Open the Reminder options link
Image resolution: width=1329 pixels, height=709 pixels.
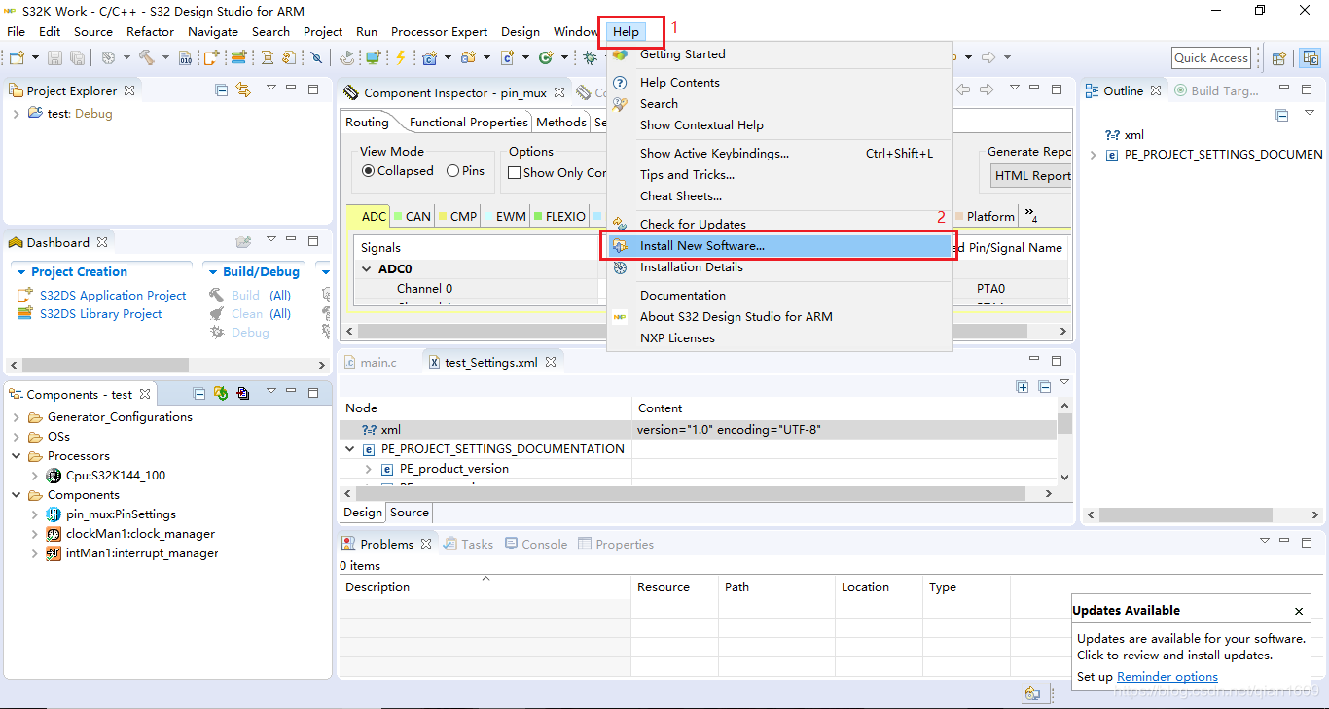click(1167, 677)
